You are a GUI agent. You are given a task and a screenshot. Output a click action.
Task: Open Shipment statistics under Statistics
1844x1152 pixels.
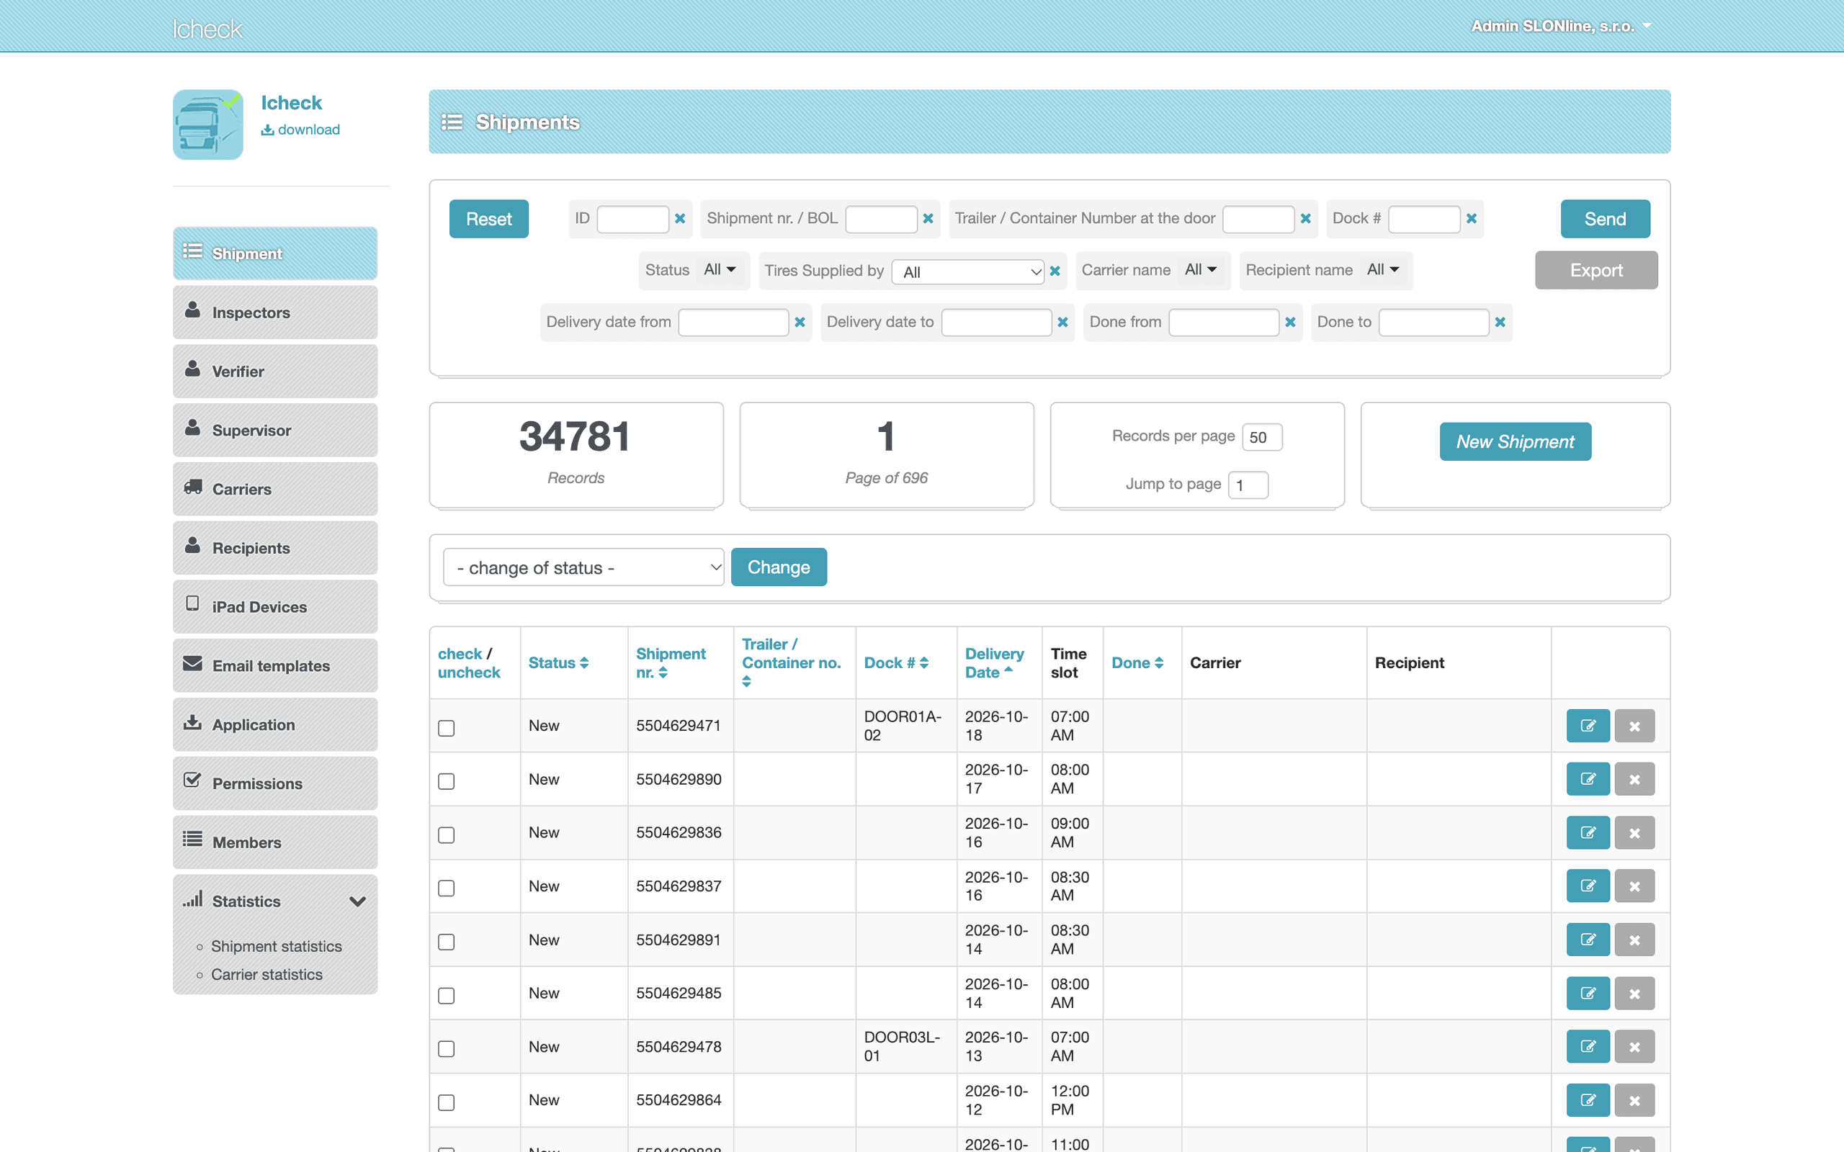point(276,946)
